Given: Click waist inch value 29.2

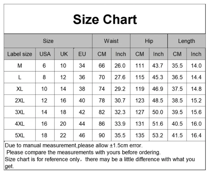Looking at the screenshot, I should point(120,89).
